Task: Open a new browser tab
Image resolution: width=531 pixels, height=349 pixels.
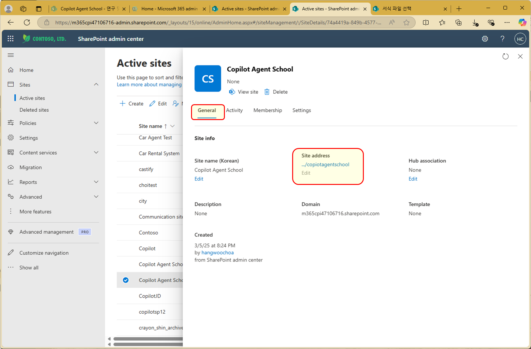Action: click(x=459, y=9)
